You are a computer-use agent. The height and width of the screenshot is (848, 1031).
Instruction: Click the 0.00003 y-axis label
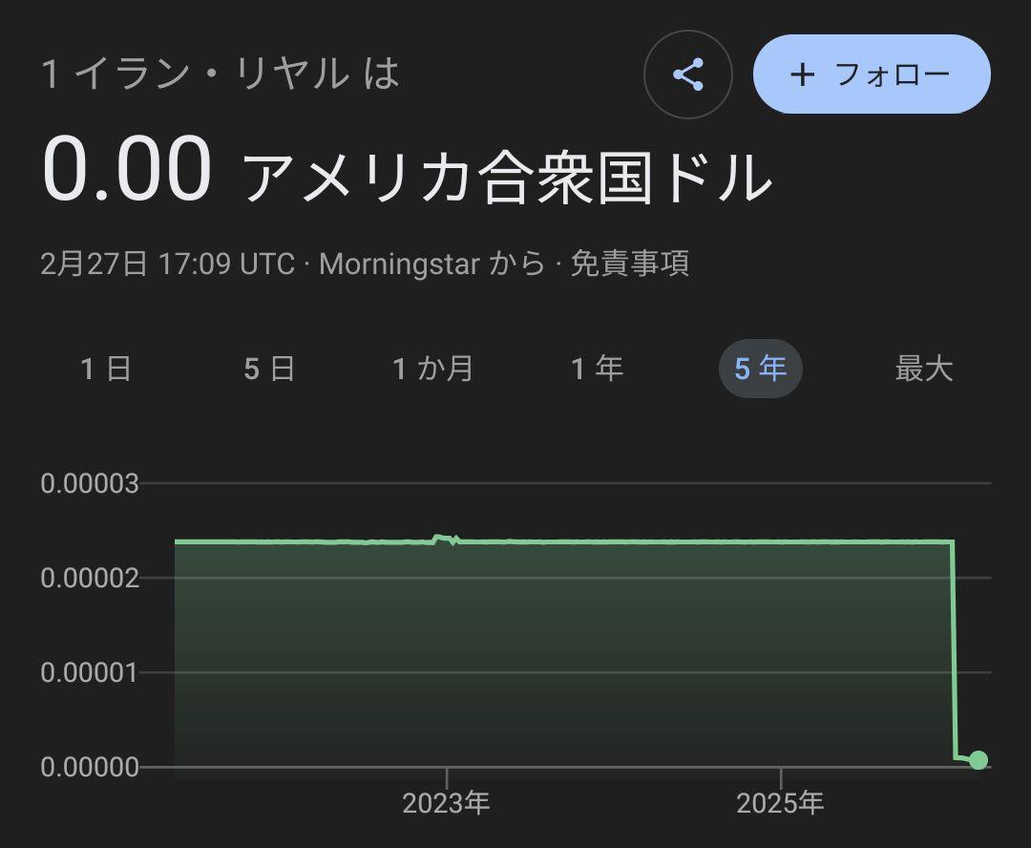(90, 484)
